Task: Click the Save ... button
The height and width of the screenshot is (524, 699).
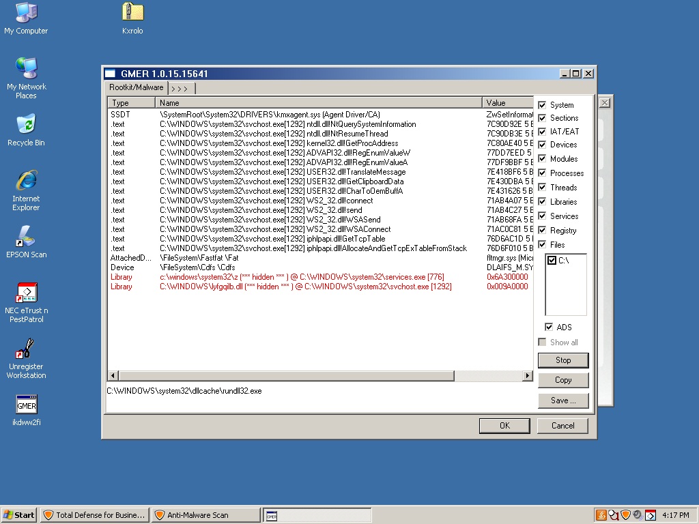Action: (x=562, y=401)
